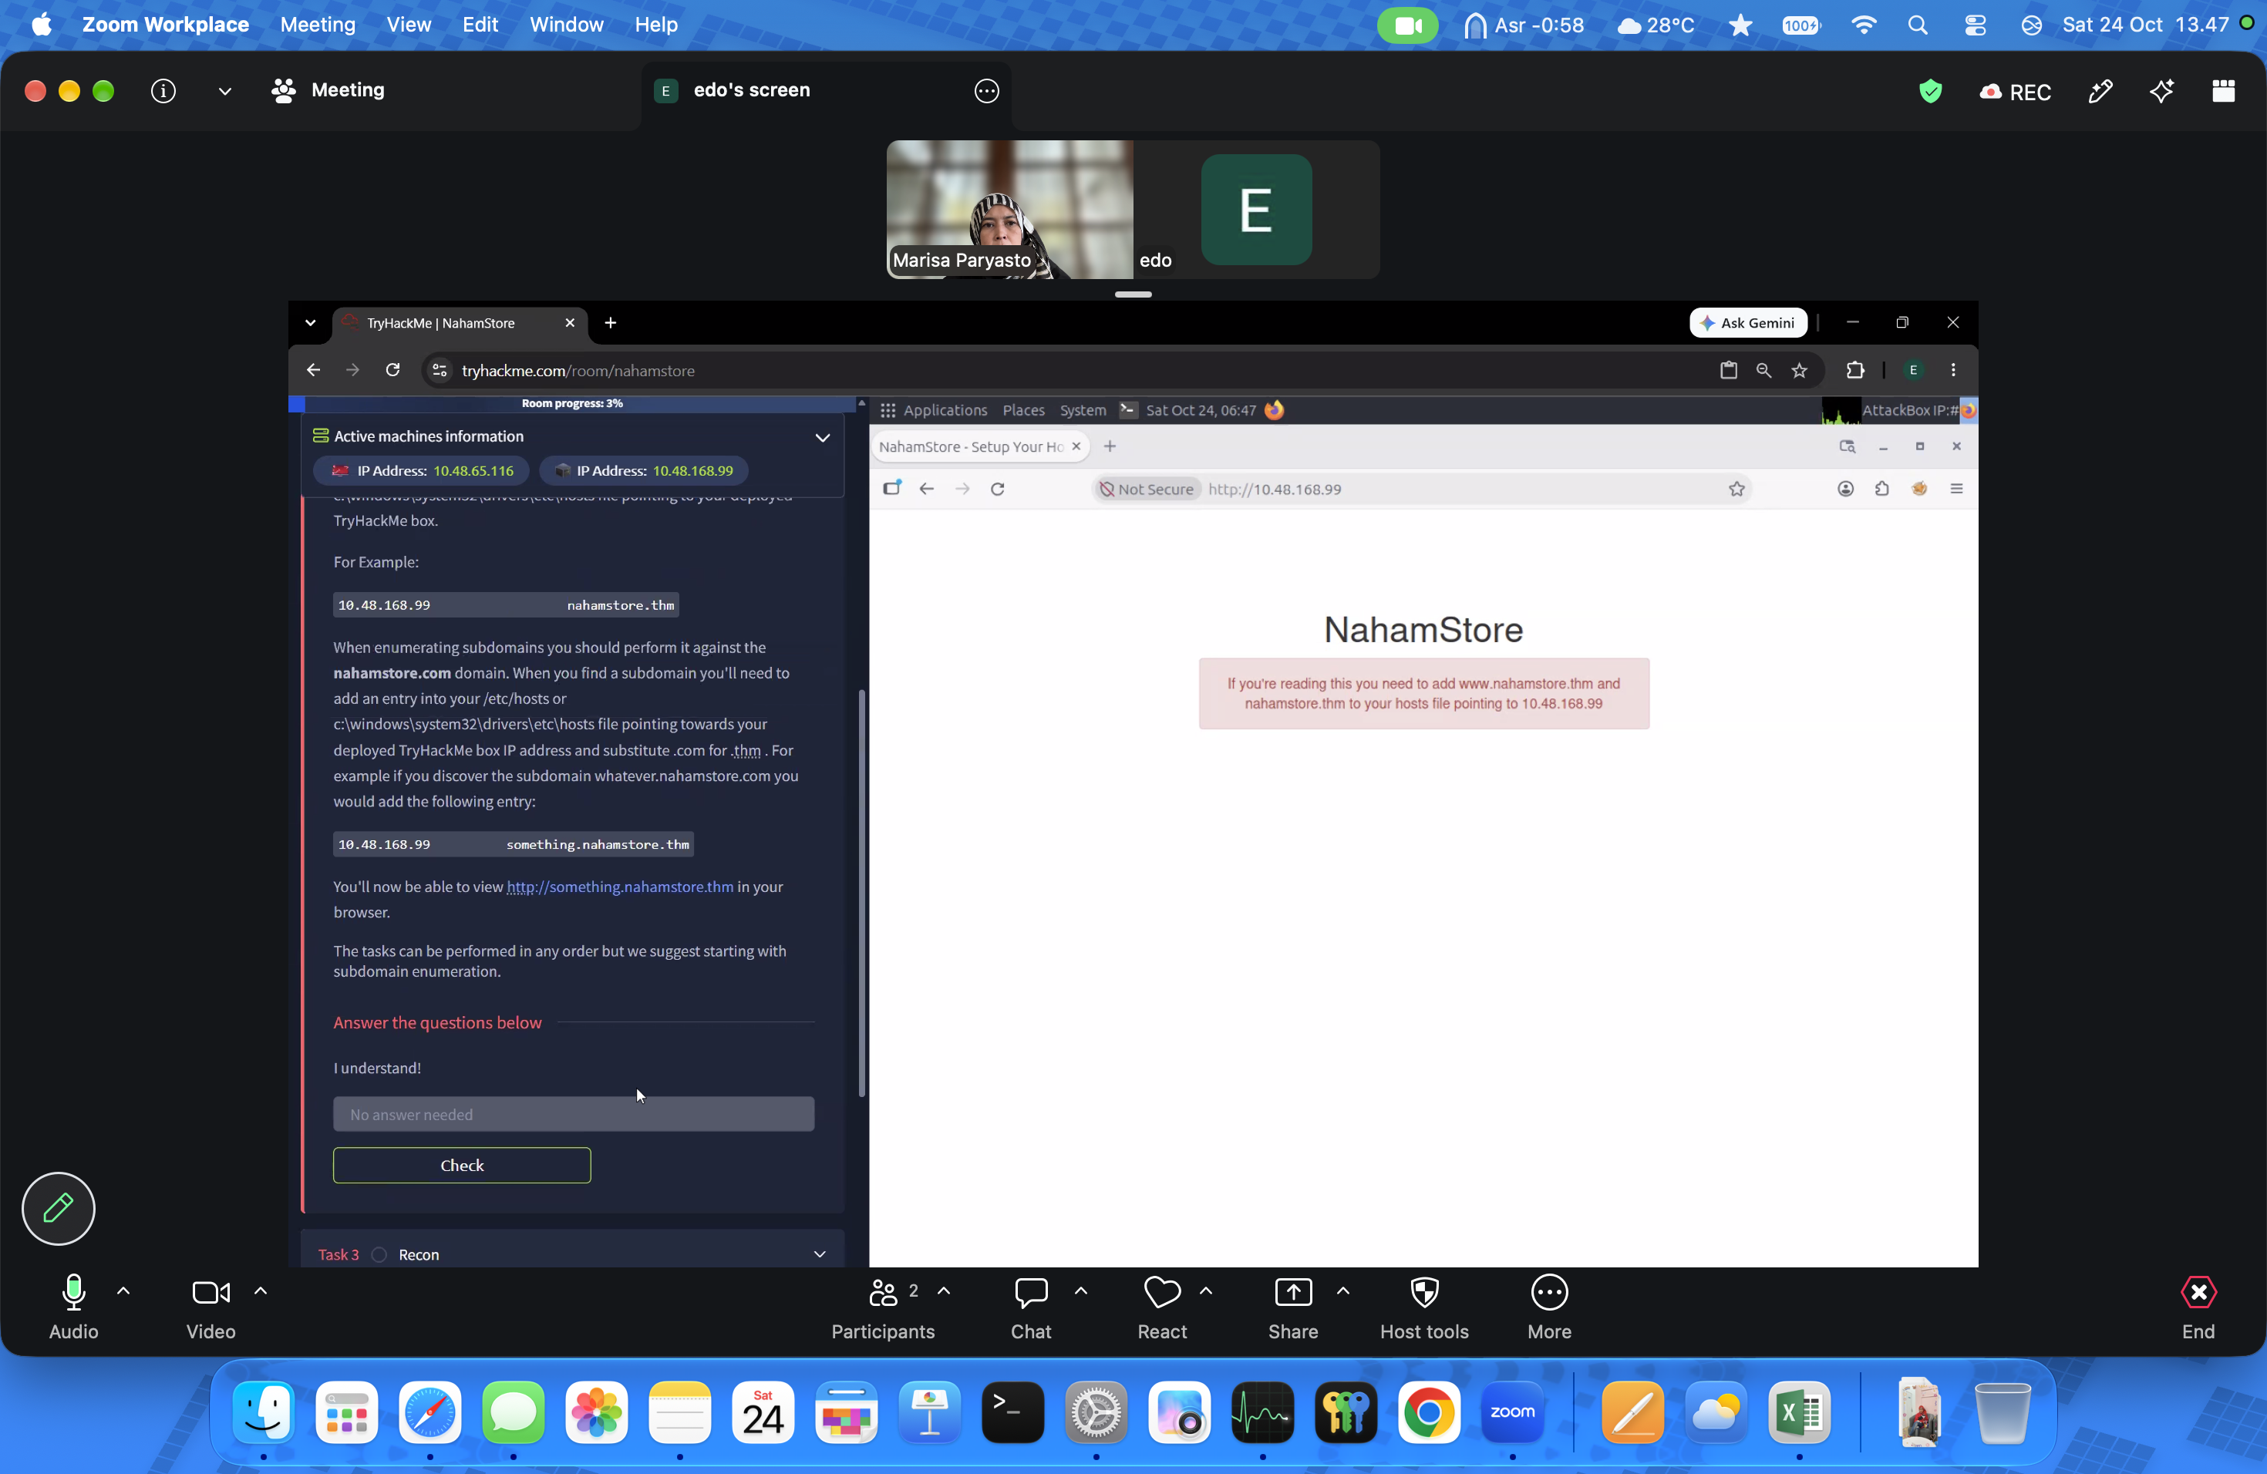Open the Window menu in menu bar
The height and width of the screenshot is (1474, 2267).
click(566, 25)
